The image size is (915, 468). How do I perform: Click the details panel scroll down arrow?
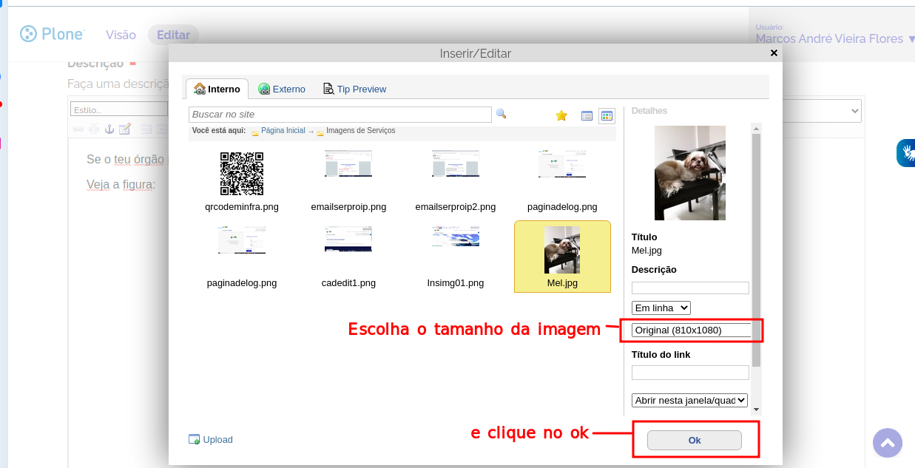[x=756, y=409]
